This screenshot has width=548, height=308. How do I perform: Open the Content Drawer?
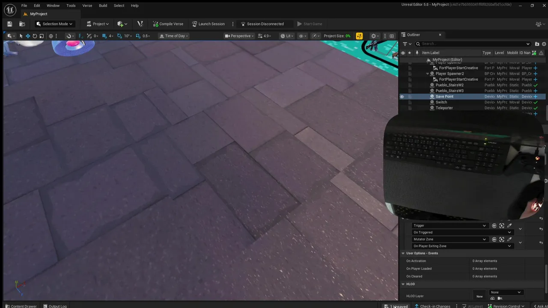tap(21, 306)
